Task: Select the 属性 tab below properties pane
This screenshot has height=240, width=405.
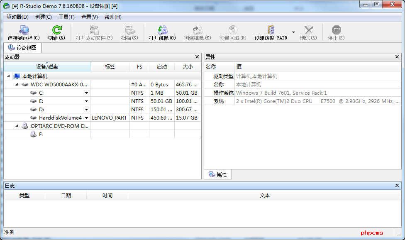Action: [x=218, y=174]
